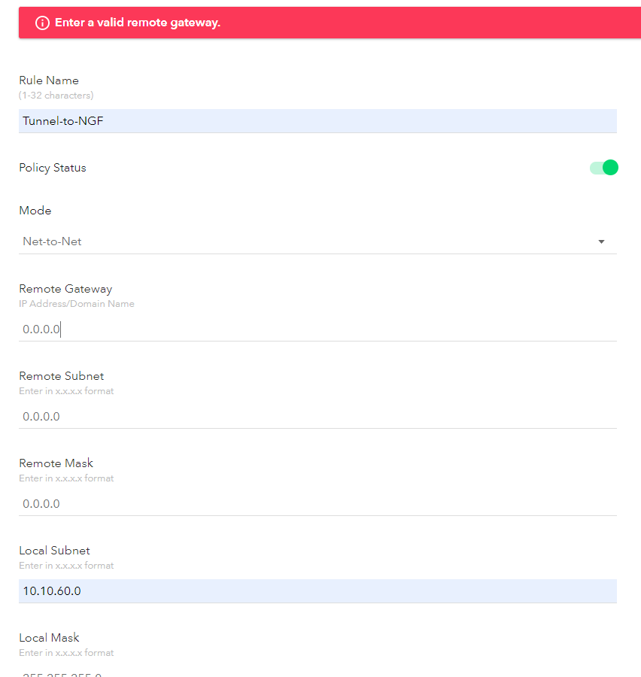Focus the Local Subnet field with 10.10.60.0
The width and height of the screenshot is (641, 677).
(x=317, y=591)
